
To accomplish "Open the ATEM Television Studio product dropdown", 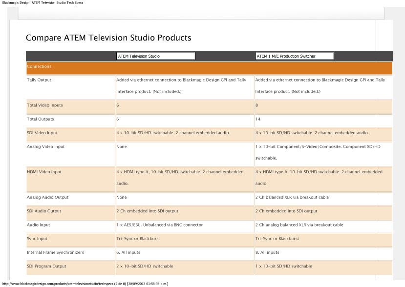I will (156, 56).
